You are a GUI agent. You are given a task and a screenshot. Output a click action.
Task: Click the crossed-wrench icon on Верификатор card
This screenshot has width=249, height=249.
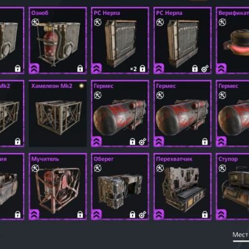click(x=222, y=22)
